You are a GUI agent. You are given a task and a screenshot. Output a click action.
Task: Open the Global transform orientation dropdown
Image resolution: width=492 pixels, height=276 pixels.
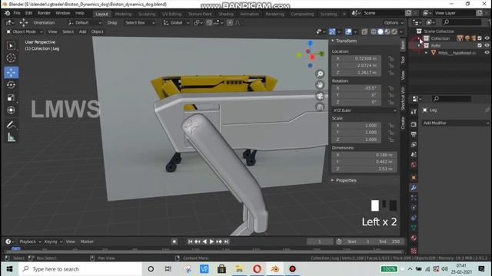176,22
